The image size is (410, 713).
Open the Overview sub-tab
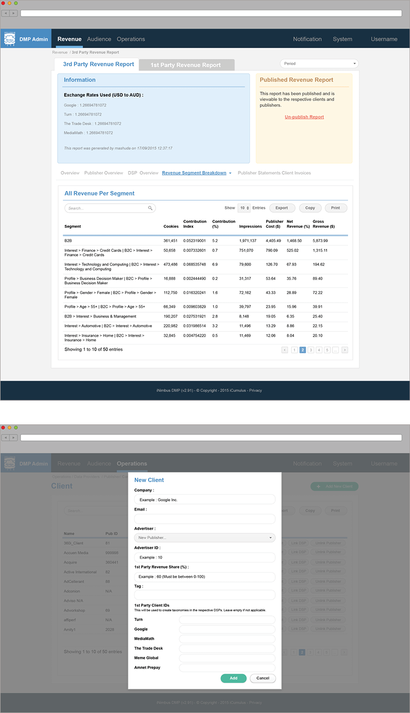[x=70, y=173]
